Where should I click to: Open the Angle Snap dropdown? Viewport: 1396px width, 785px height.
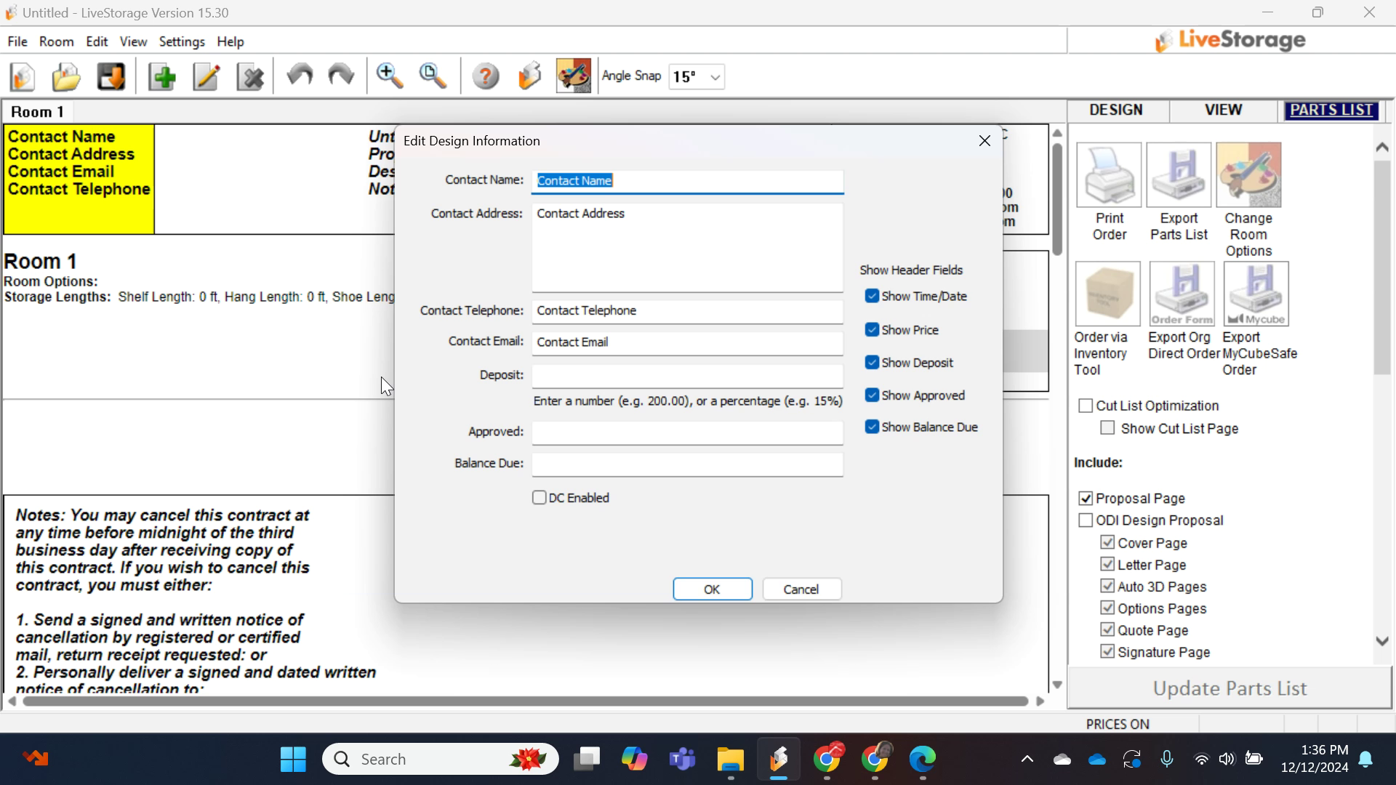point(715,77)
